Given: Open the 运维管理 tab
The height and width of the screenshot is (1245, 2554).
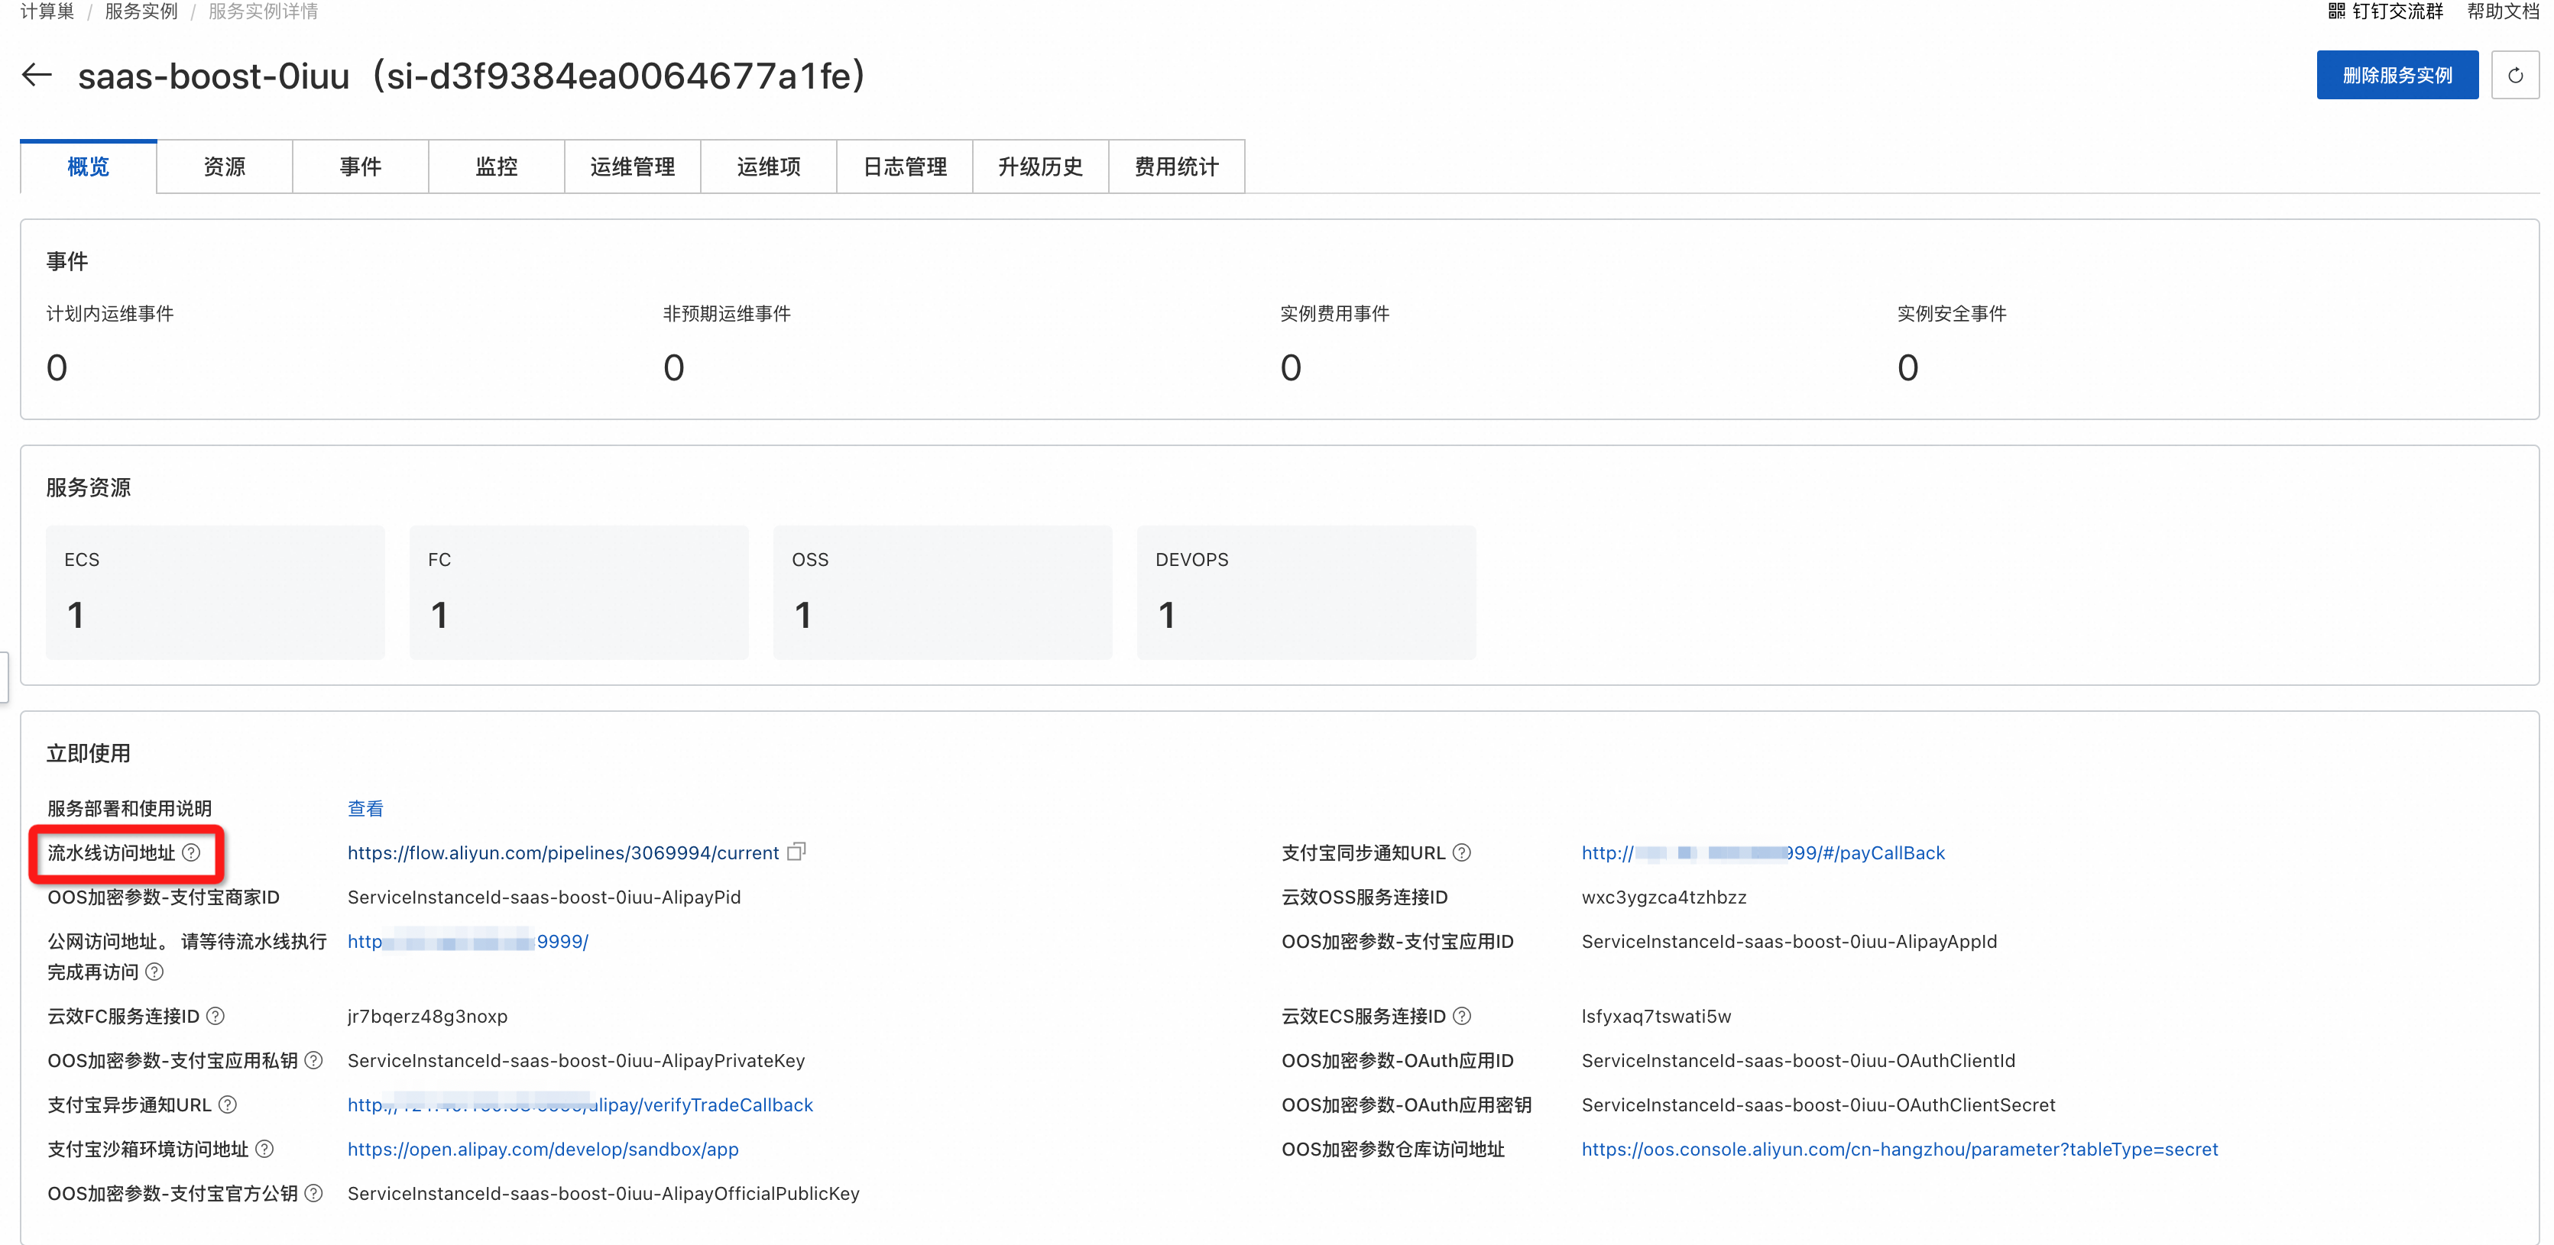Looking at the screenshot, I should pyautogui.click(x=631, y=167).
